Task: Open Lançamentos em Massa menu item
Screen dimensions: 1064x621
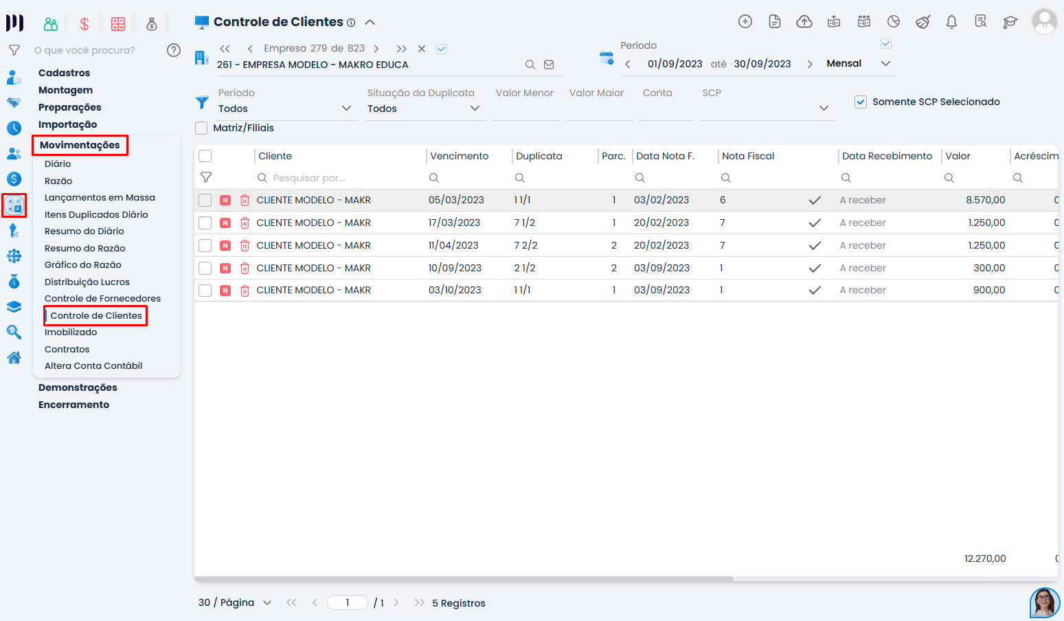Action: [x=100, y=197]
